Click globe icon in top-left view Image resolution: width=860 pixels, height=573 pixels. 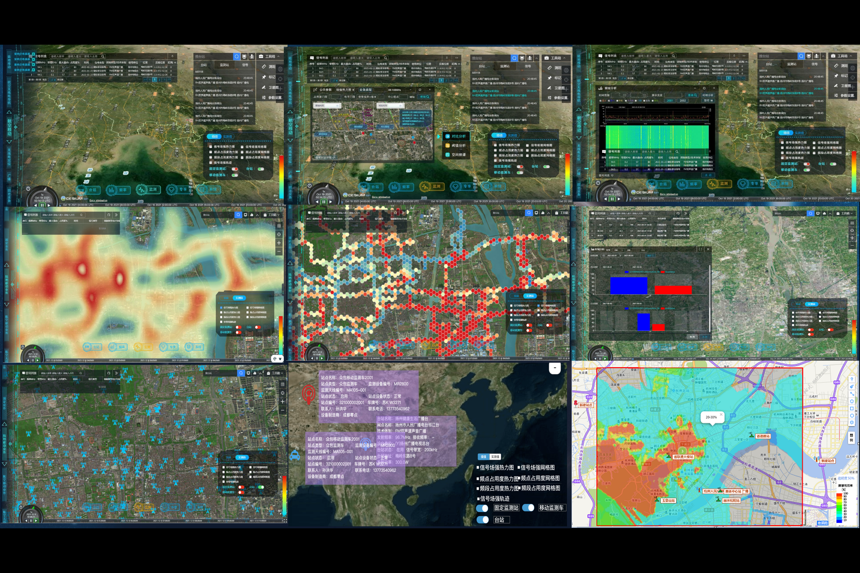[280, 69]
